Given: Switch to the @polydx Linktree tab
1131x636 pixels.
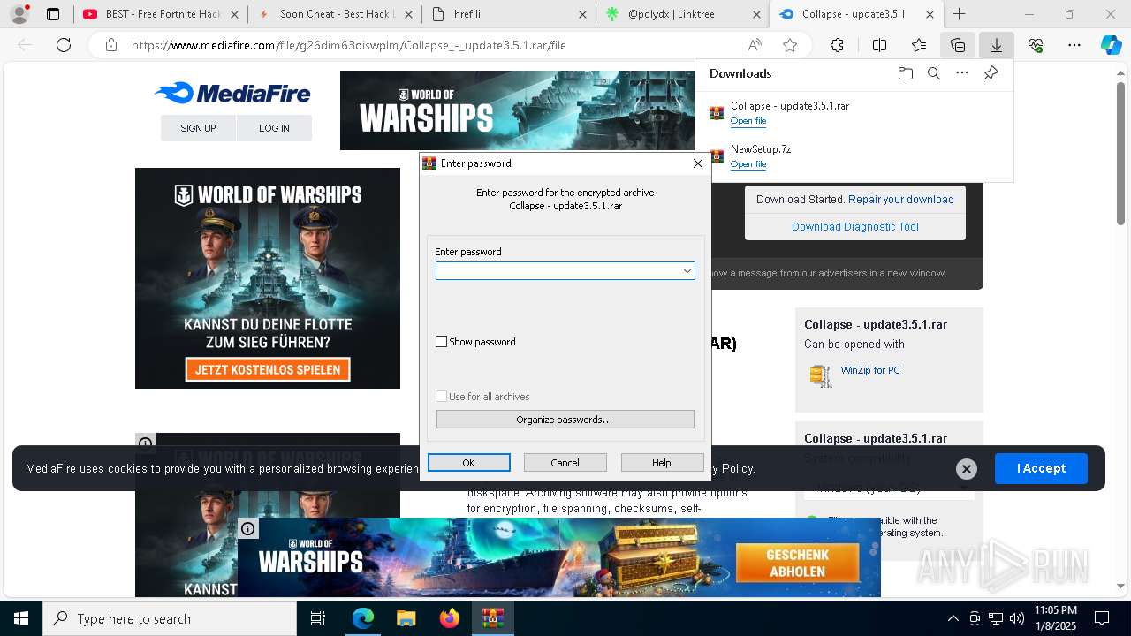Looking at the screenshot, I should pos(683,14).
